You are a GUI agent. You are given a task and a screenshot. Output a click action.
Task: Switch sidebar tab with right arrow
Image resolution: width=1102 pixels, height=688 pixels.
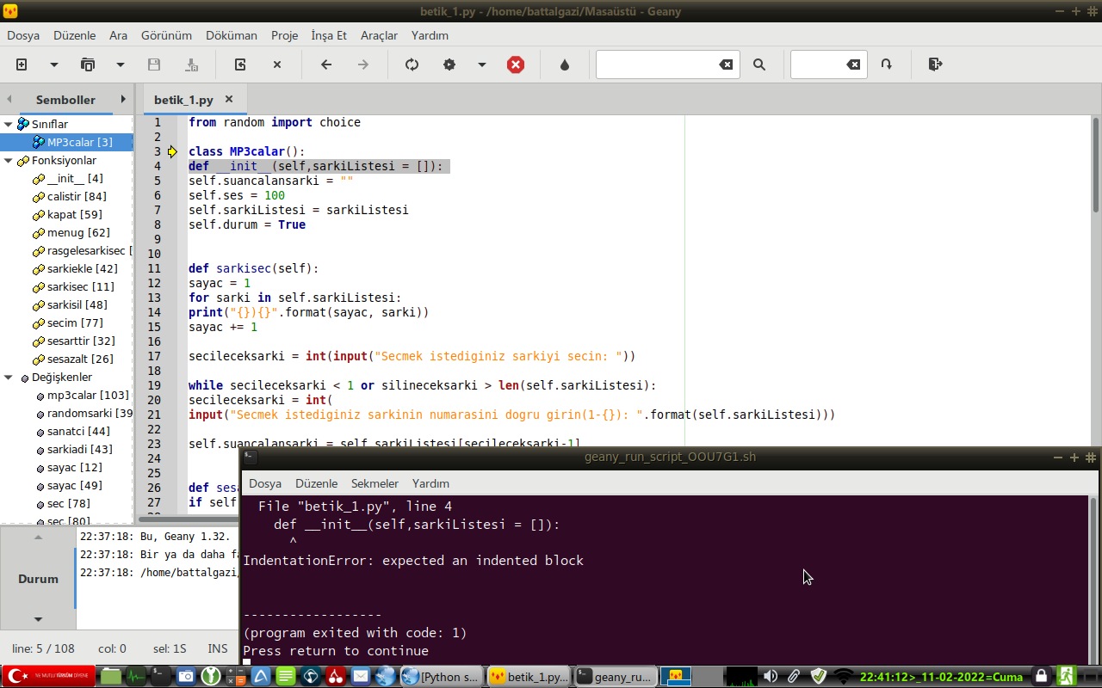pyautogui.click(x=123, y=99)
